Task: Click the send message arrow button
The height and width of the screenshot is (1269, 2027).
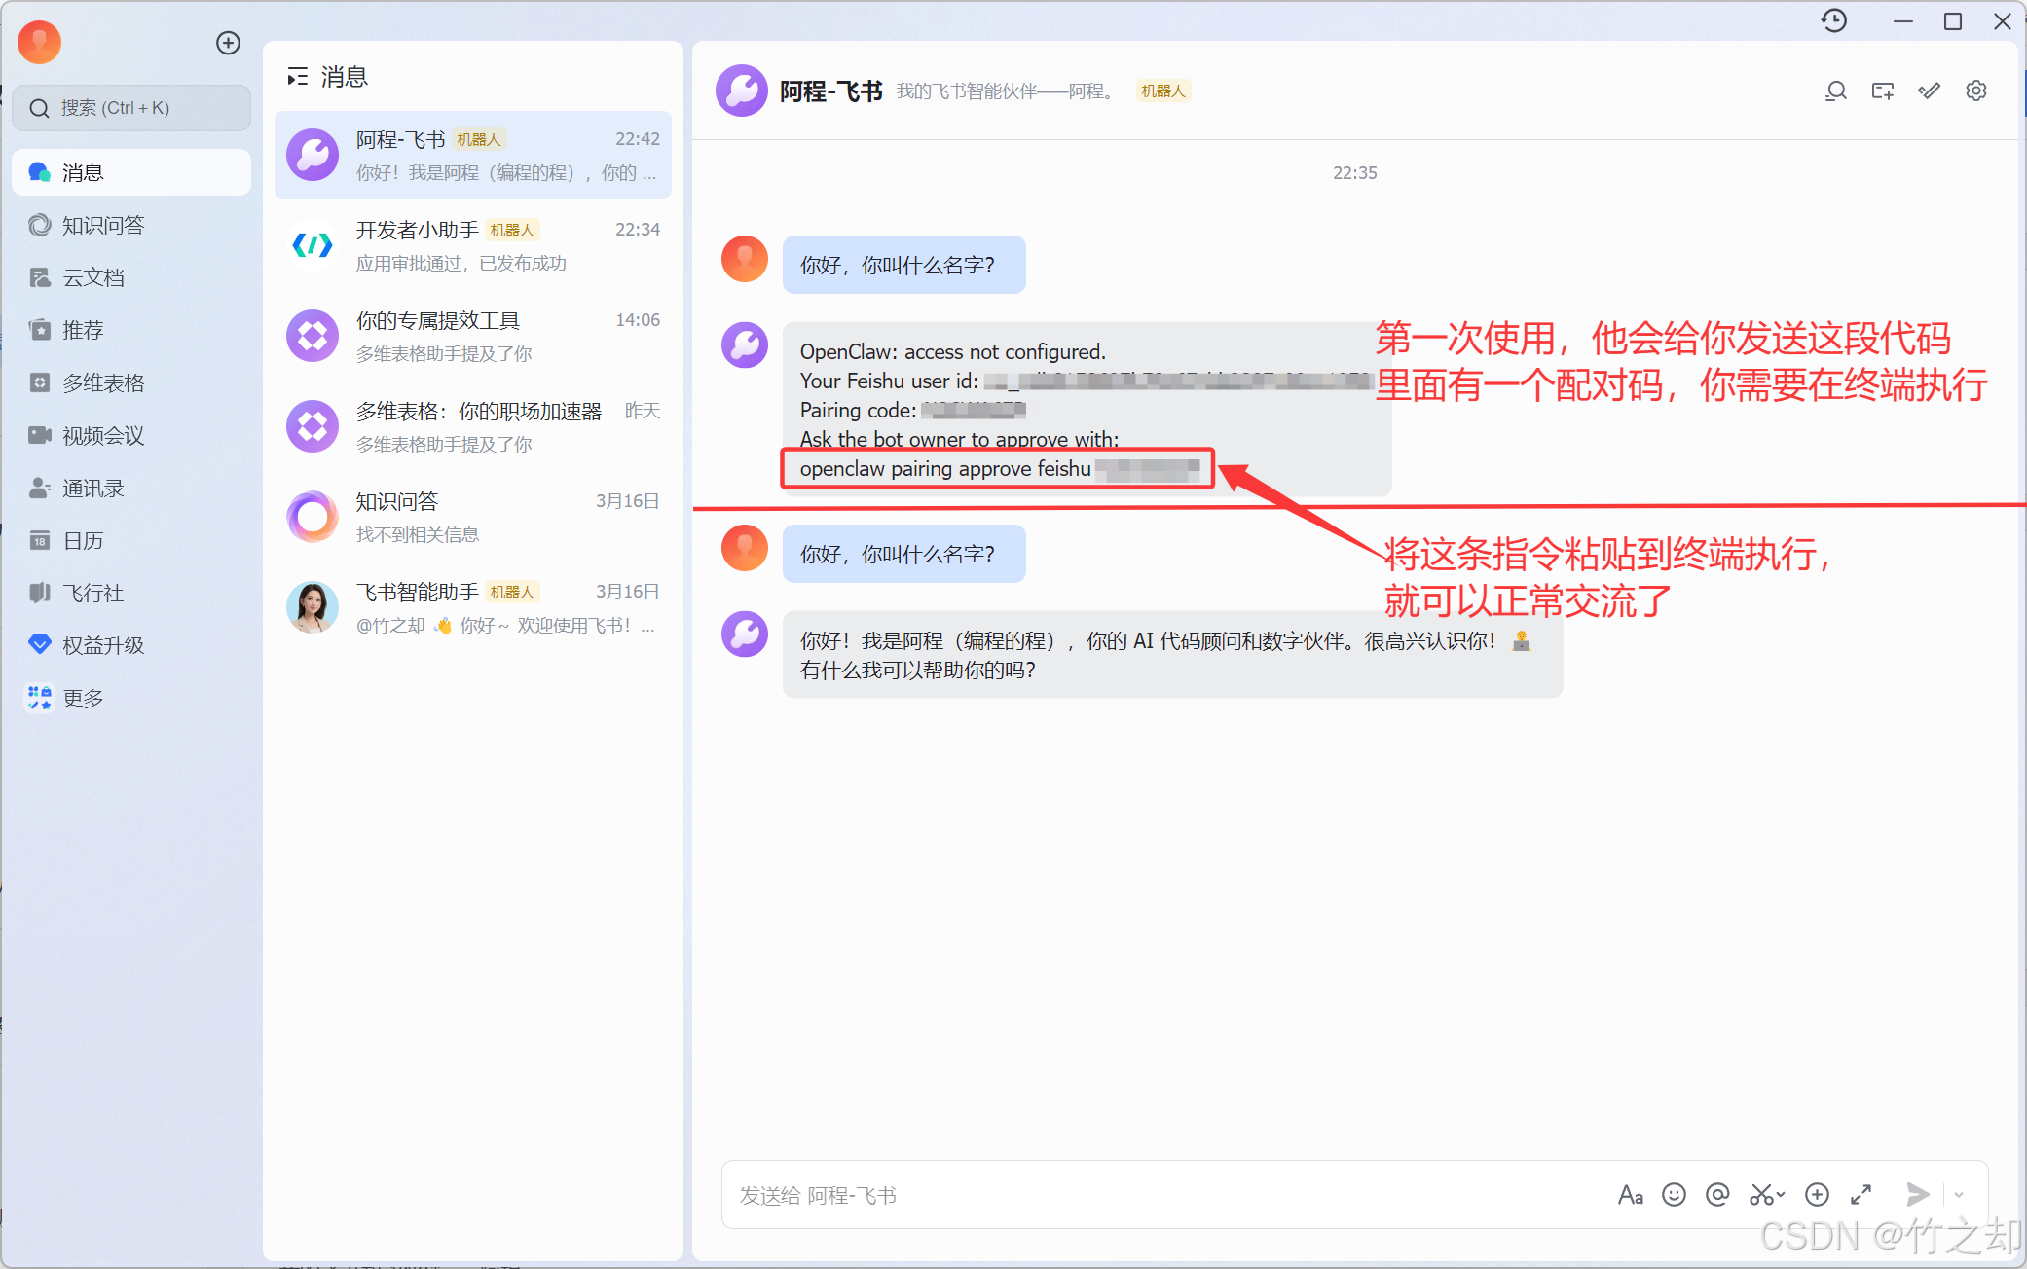Action: pos(1917,1194)
